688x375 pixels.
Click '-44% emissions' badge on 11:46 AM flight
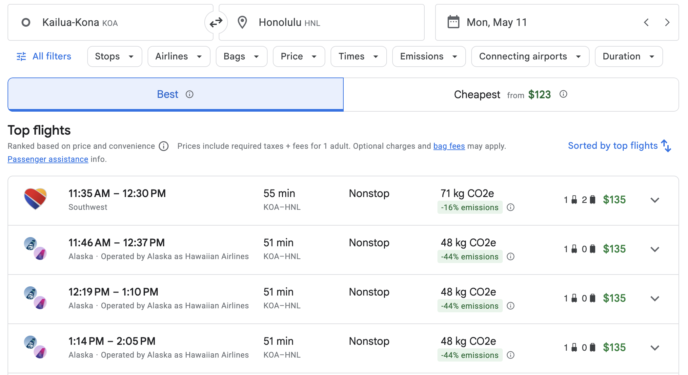(470, 256)
